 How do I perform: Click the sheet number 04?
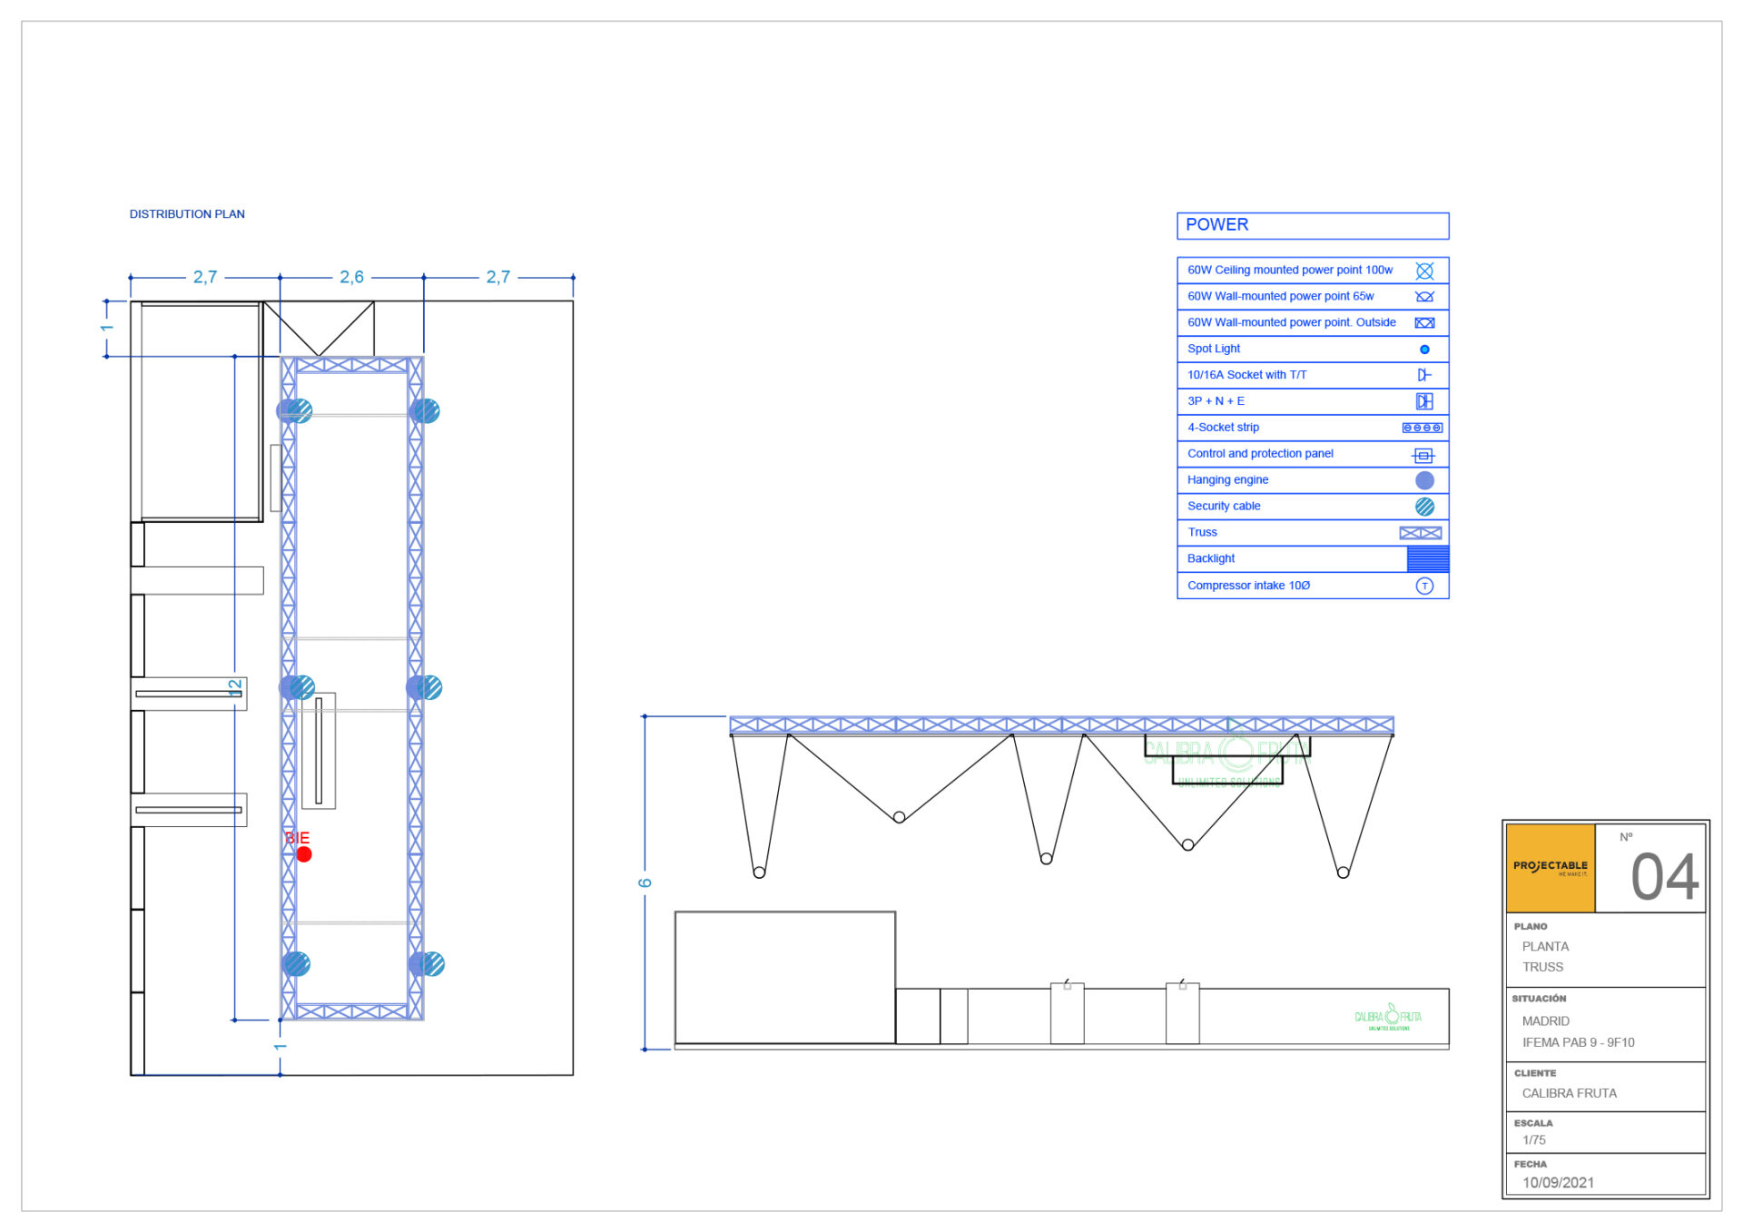(1663, 878)
